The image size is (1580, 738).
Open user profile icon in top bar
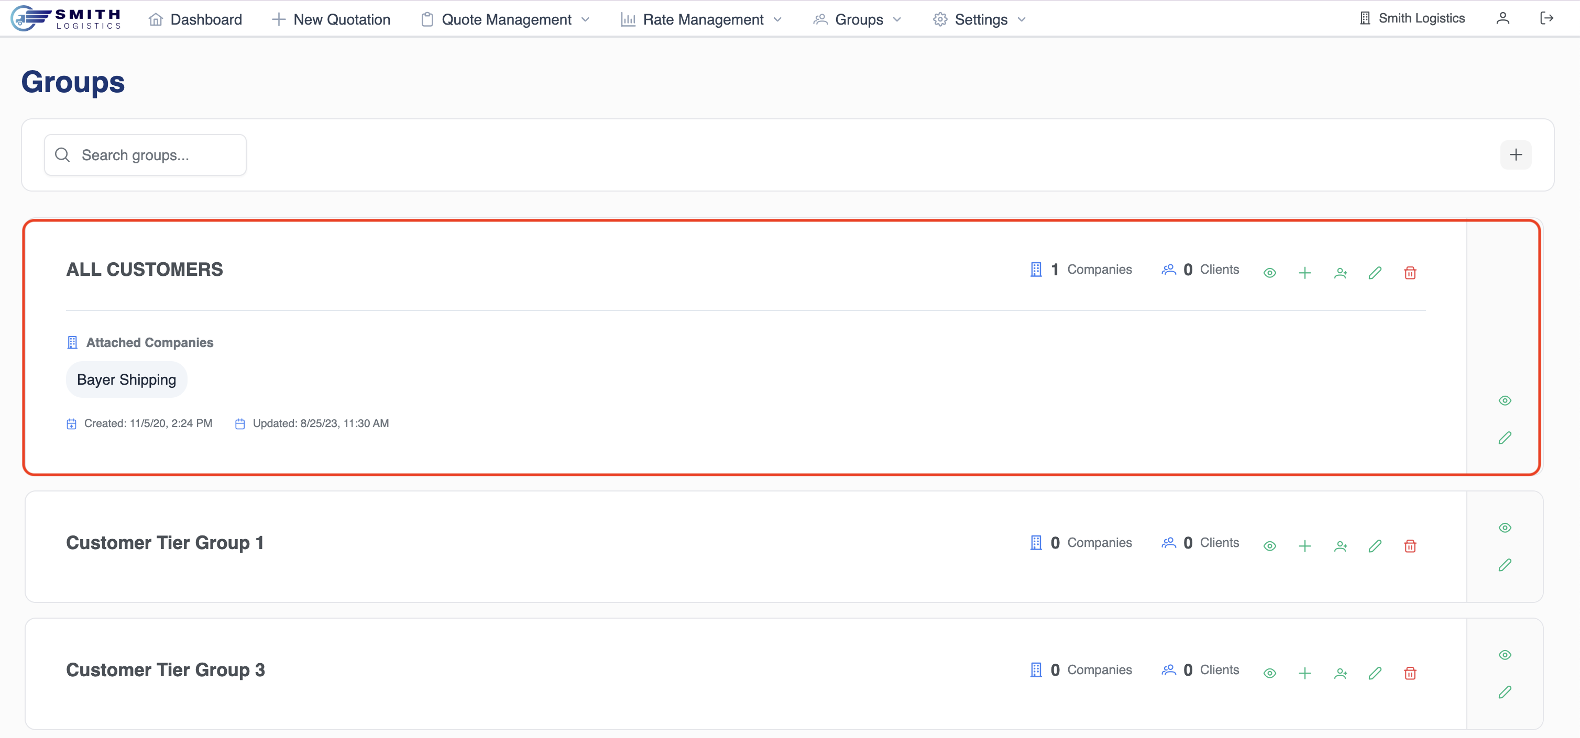(x=1502, y=18)
